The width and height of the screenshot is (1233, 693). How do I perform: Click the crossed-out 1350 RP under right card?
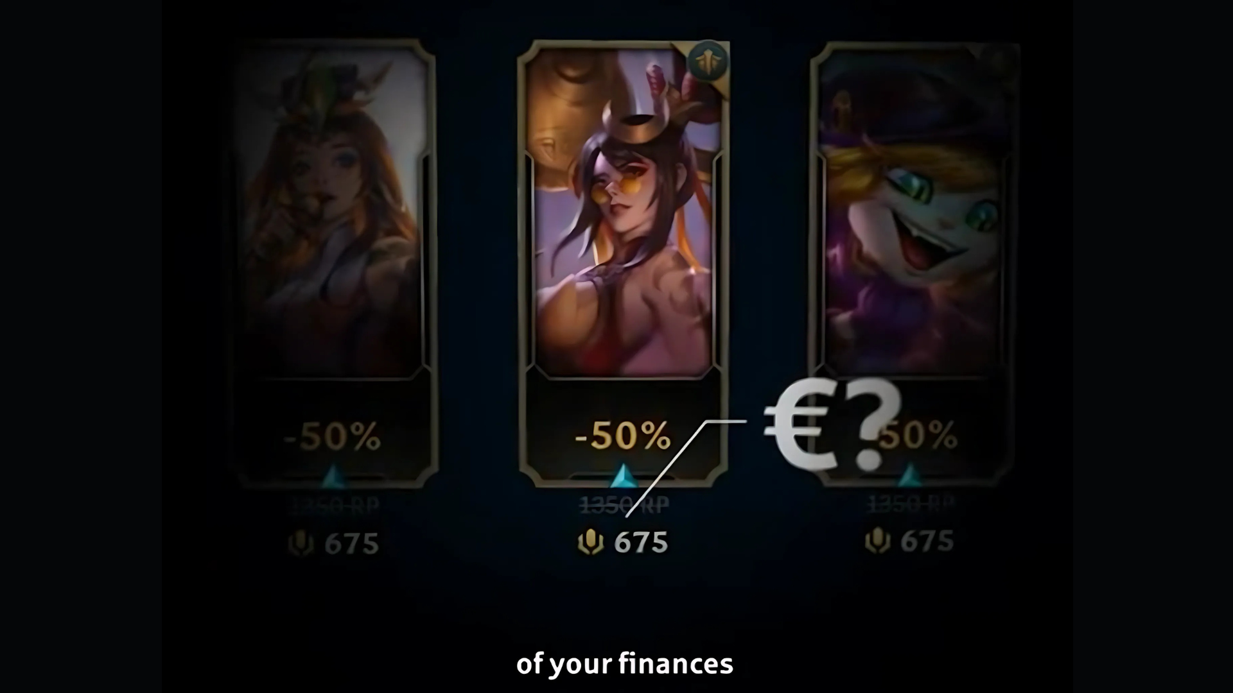click(x=911, y=504)
